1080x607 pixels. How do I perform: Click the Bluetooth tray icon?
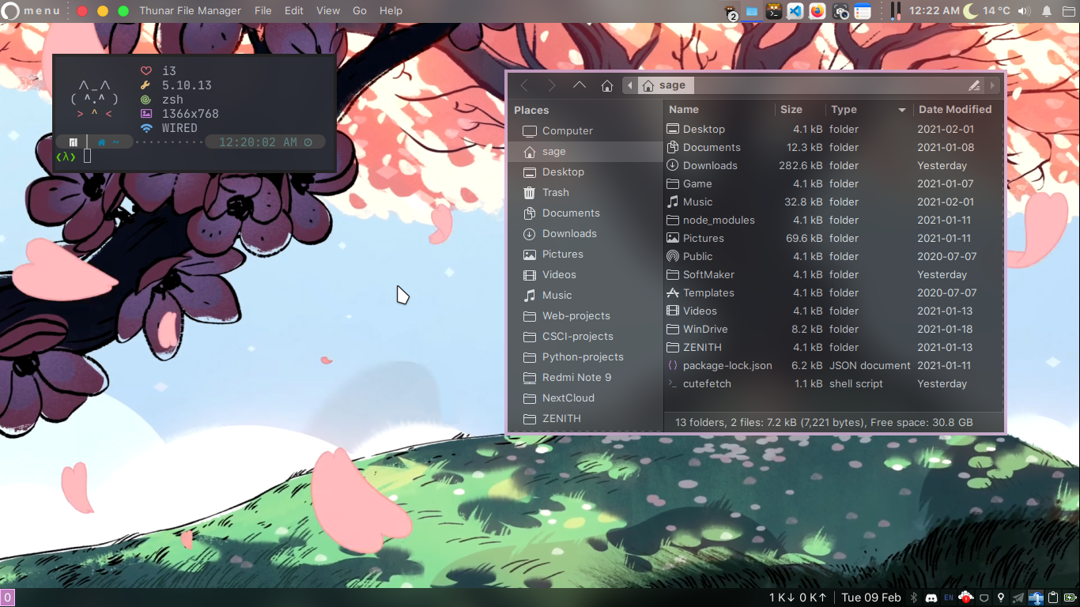coord(914,598)
